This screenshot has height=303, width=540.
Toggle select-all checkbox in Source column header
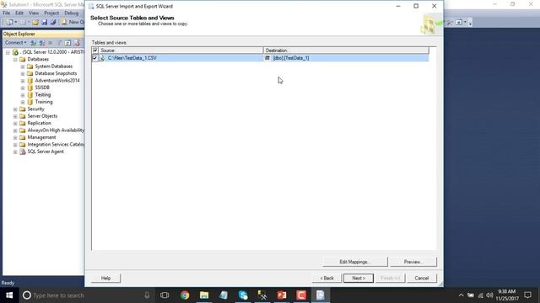[x=95, y=50]
